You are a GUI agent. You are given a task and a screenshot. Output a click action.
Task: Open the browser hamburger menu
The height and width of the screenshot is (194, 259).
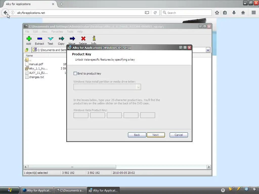(254, 13)
